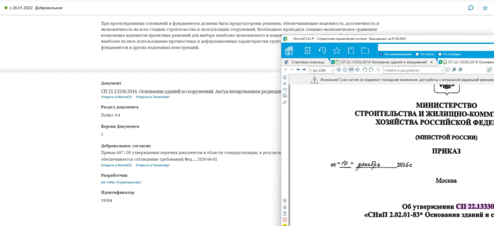Open the page number '1 (из 228)' dropdown
The height and width of the screenshot is (226, 494).
coord(321,70)
